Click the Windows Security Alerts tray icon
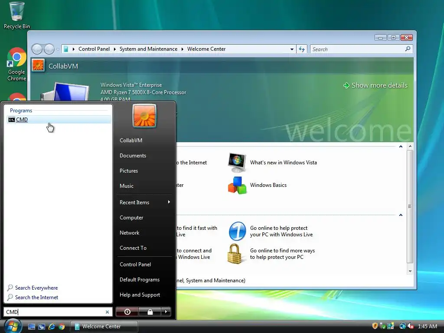 [x=375, y=326]
